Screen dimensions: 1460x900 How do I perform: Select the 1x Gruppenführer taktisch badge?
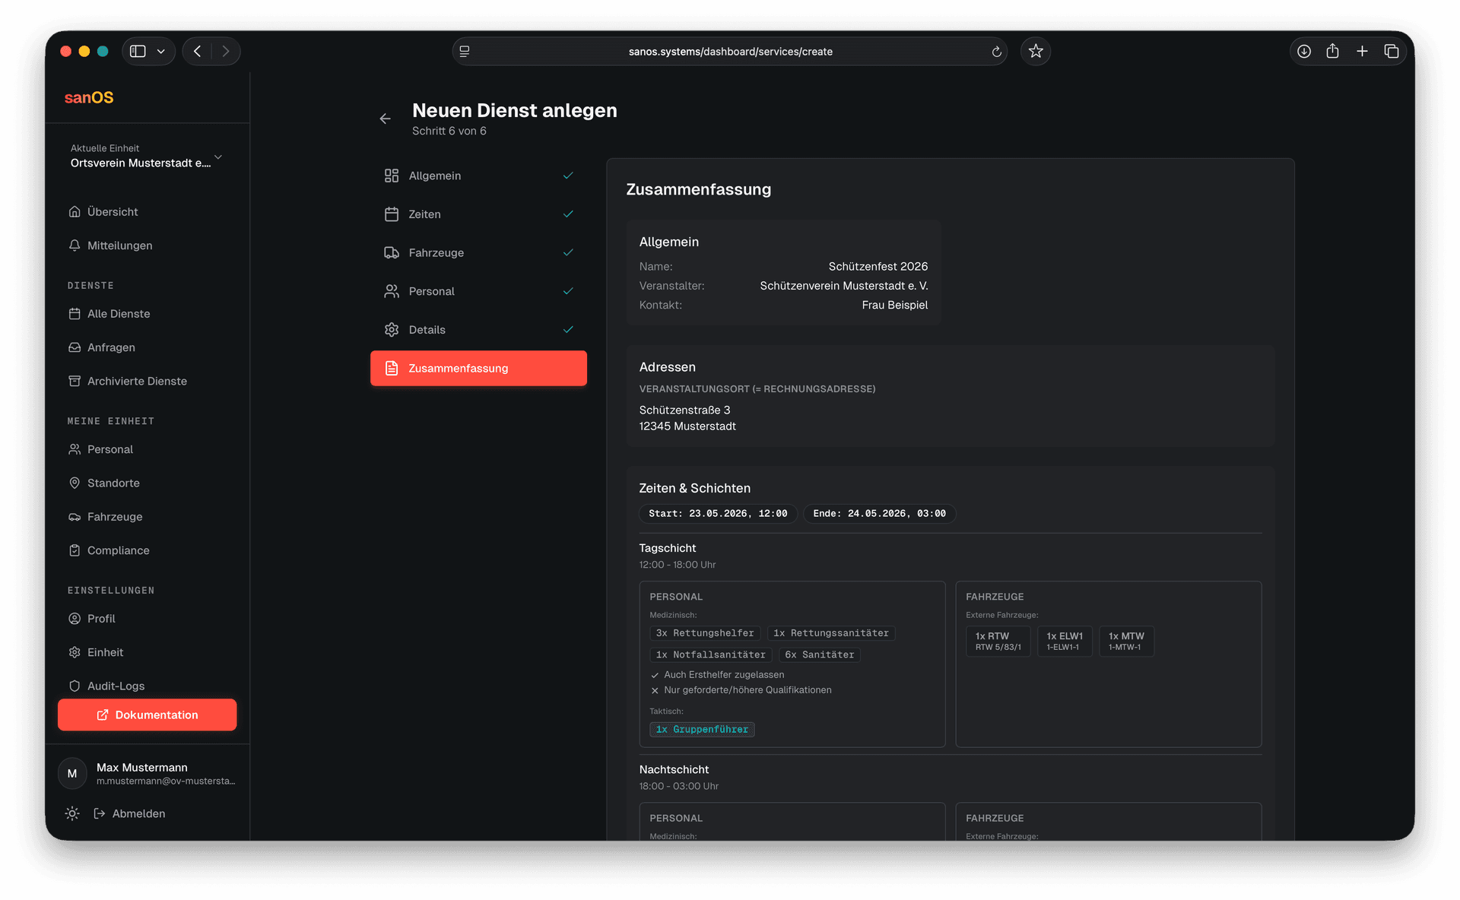point(702,729)
